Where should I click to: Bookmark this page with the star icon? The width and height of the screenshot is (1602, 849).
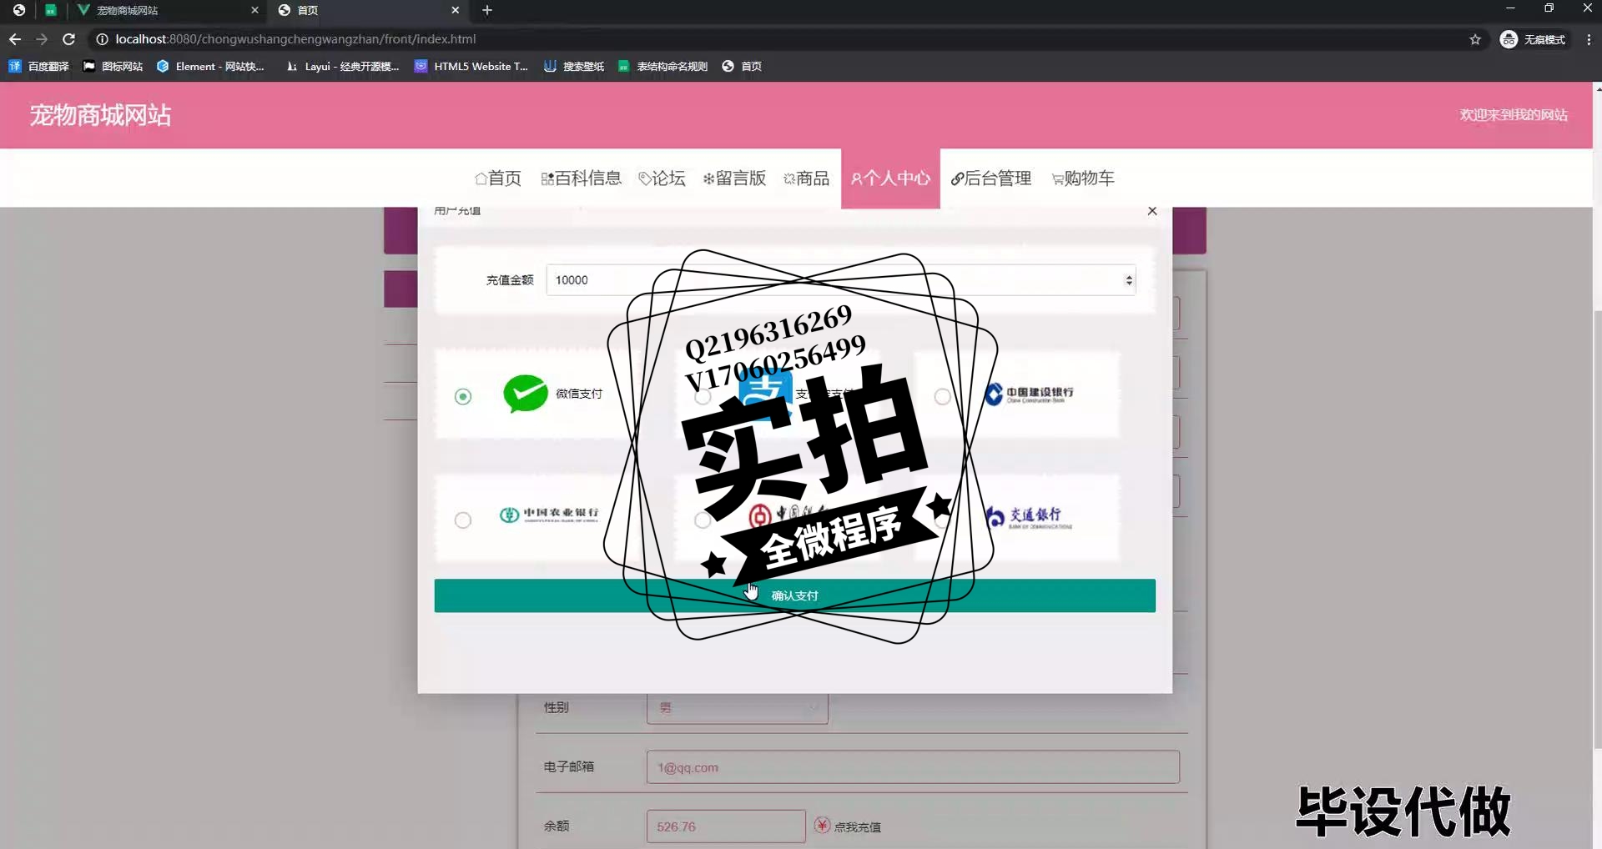pos(1475,39)
